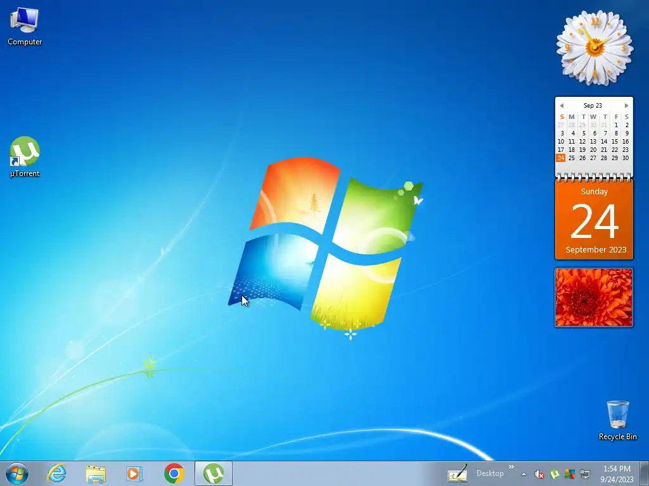Open the Start menu orb
This screenshot has width=649, height=486.
click(17, 473)
